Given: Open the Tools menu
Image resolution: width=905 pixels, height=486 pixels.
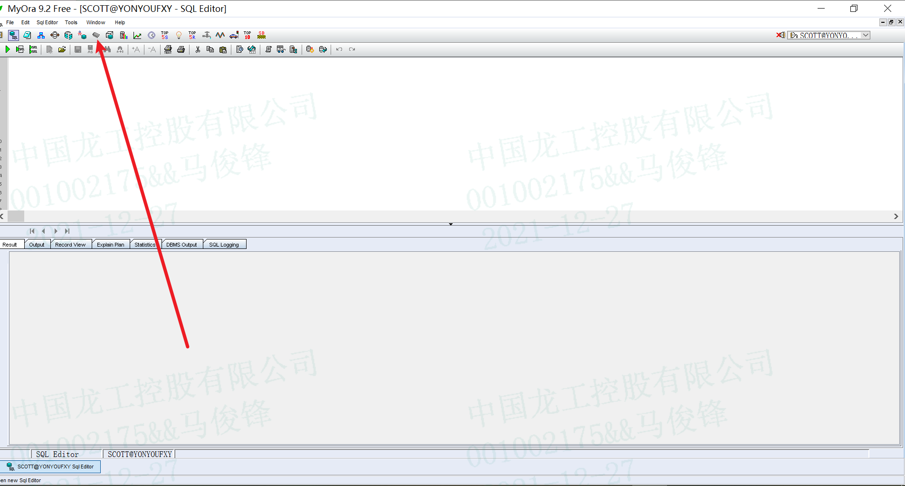Looking at the screenshot, I should [71, 22].
